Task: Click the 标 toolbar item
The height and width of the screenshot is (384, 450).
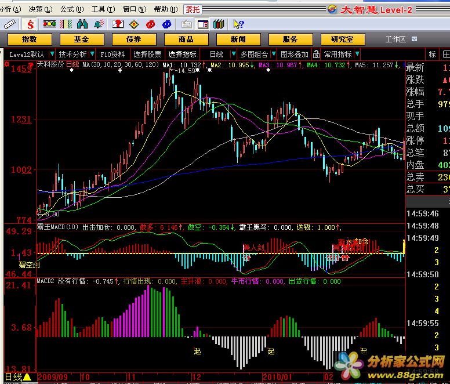Action: (432, 55)
